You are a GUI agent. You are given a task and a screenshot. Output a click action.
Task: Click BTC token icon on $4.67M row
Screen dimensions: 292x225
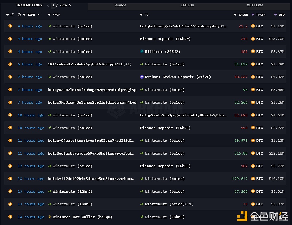click(x=253, y=115)
